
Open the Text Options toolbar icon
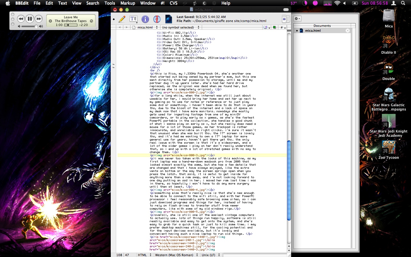[x=133, y=19]
